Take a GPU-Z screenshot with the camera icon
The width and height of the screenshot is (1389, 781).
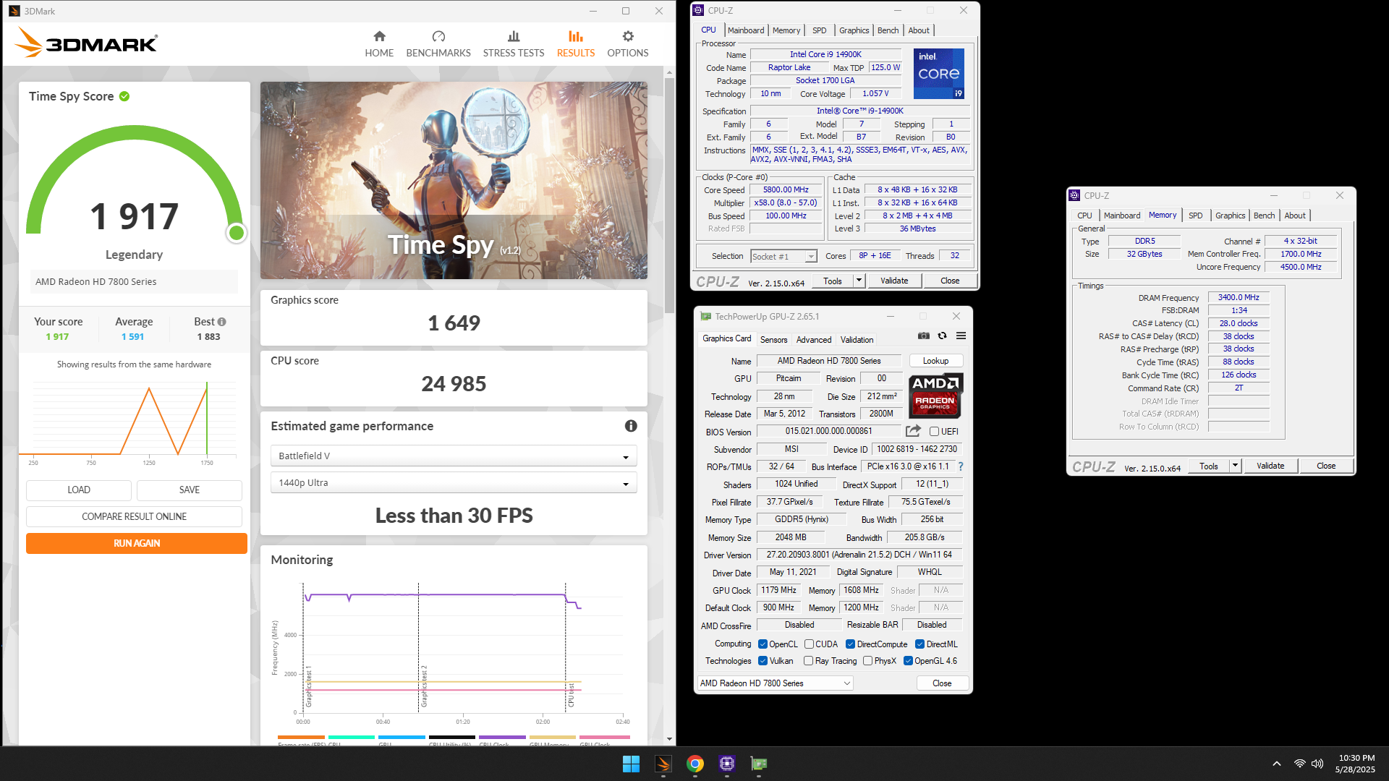coord(924,336)
